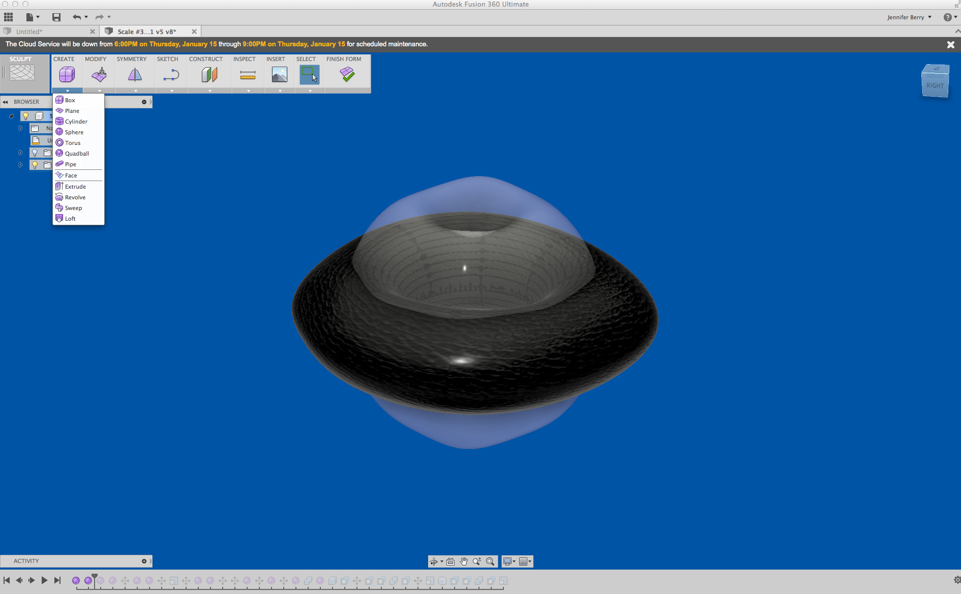Select Cylinder from the Create menu
The width and height of the screenshot is (961, 594).
coord(79,122)
